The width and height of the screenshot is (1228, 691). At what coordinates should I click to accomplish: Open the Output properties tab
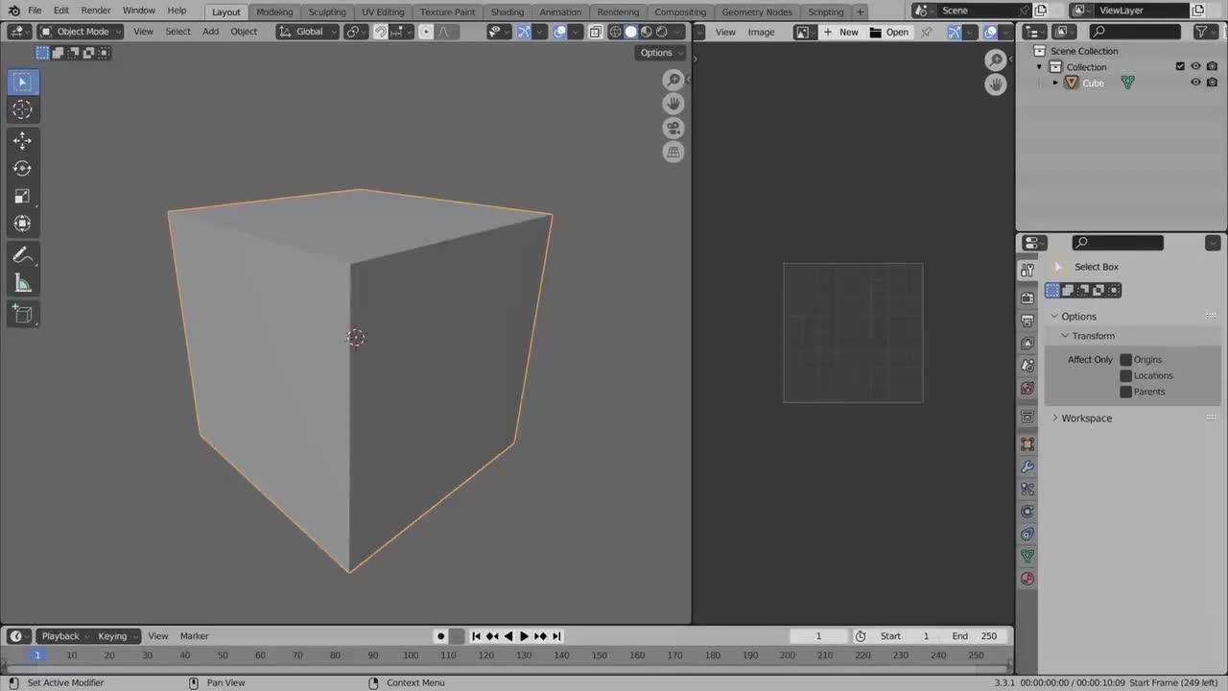tap(1027, 321)
